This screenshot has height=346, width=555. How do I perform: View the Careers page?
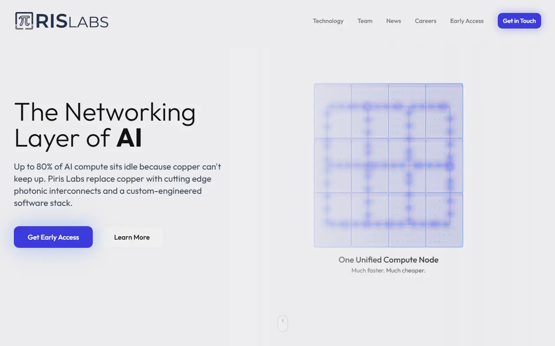click(x=426, y=21)
